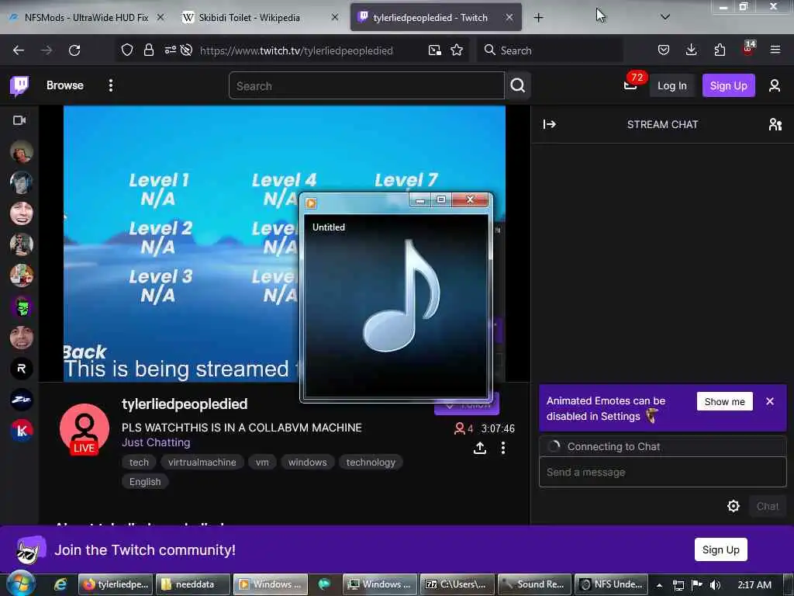Collapse the stream chat panel arrow
This screenshot has width=794, height=596.
coord(550,124)
